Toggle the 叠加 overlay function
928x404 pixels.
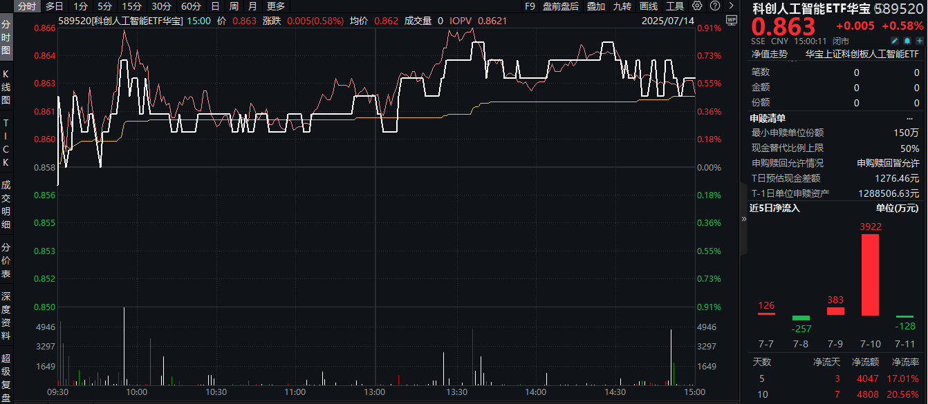click(x=595, y=6)
